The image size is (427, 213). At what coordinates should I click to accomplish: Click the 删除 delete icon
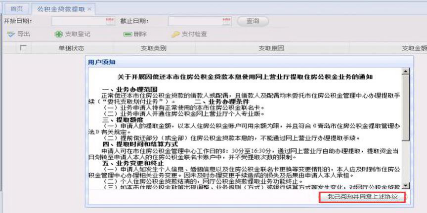tap(128, 35)
